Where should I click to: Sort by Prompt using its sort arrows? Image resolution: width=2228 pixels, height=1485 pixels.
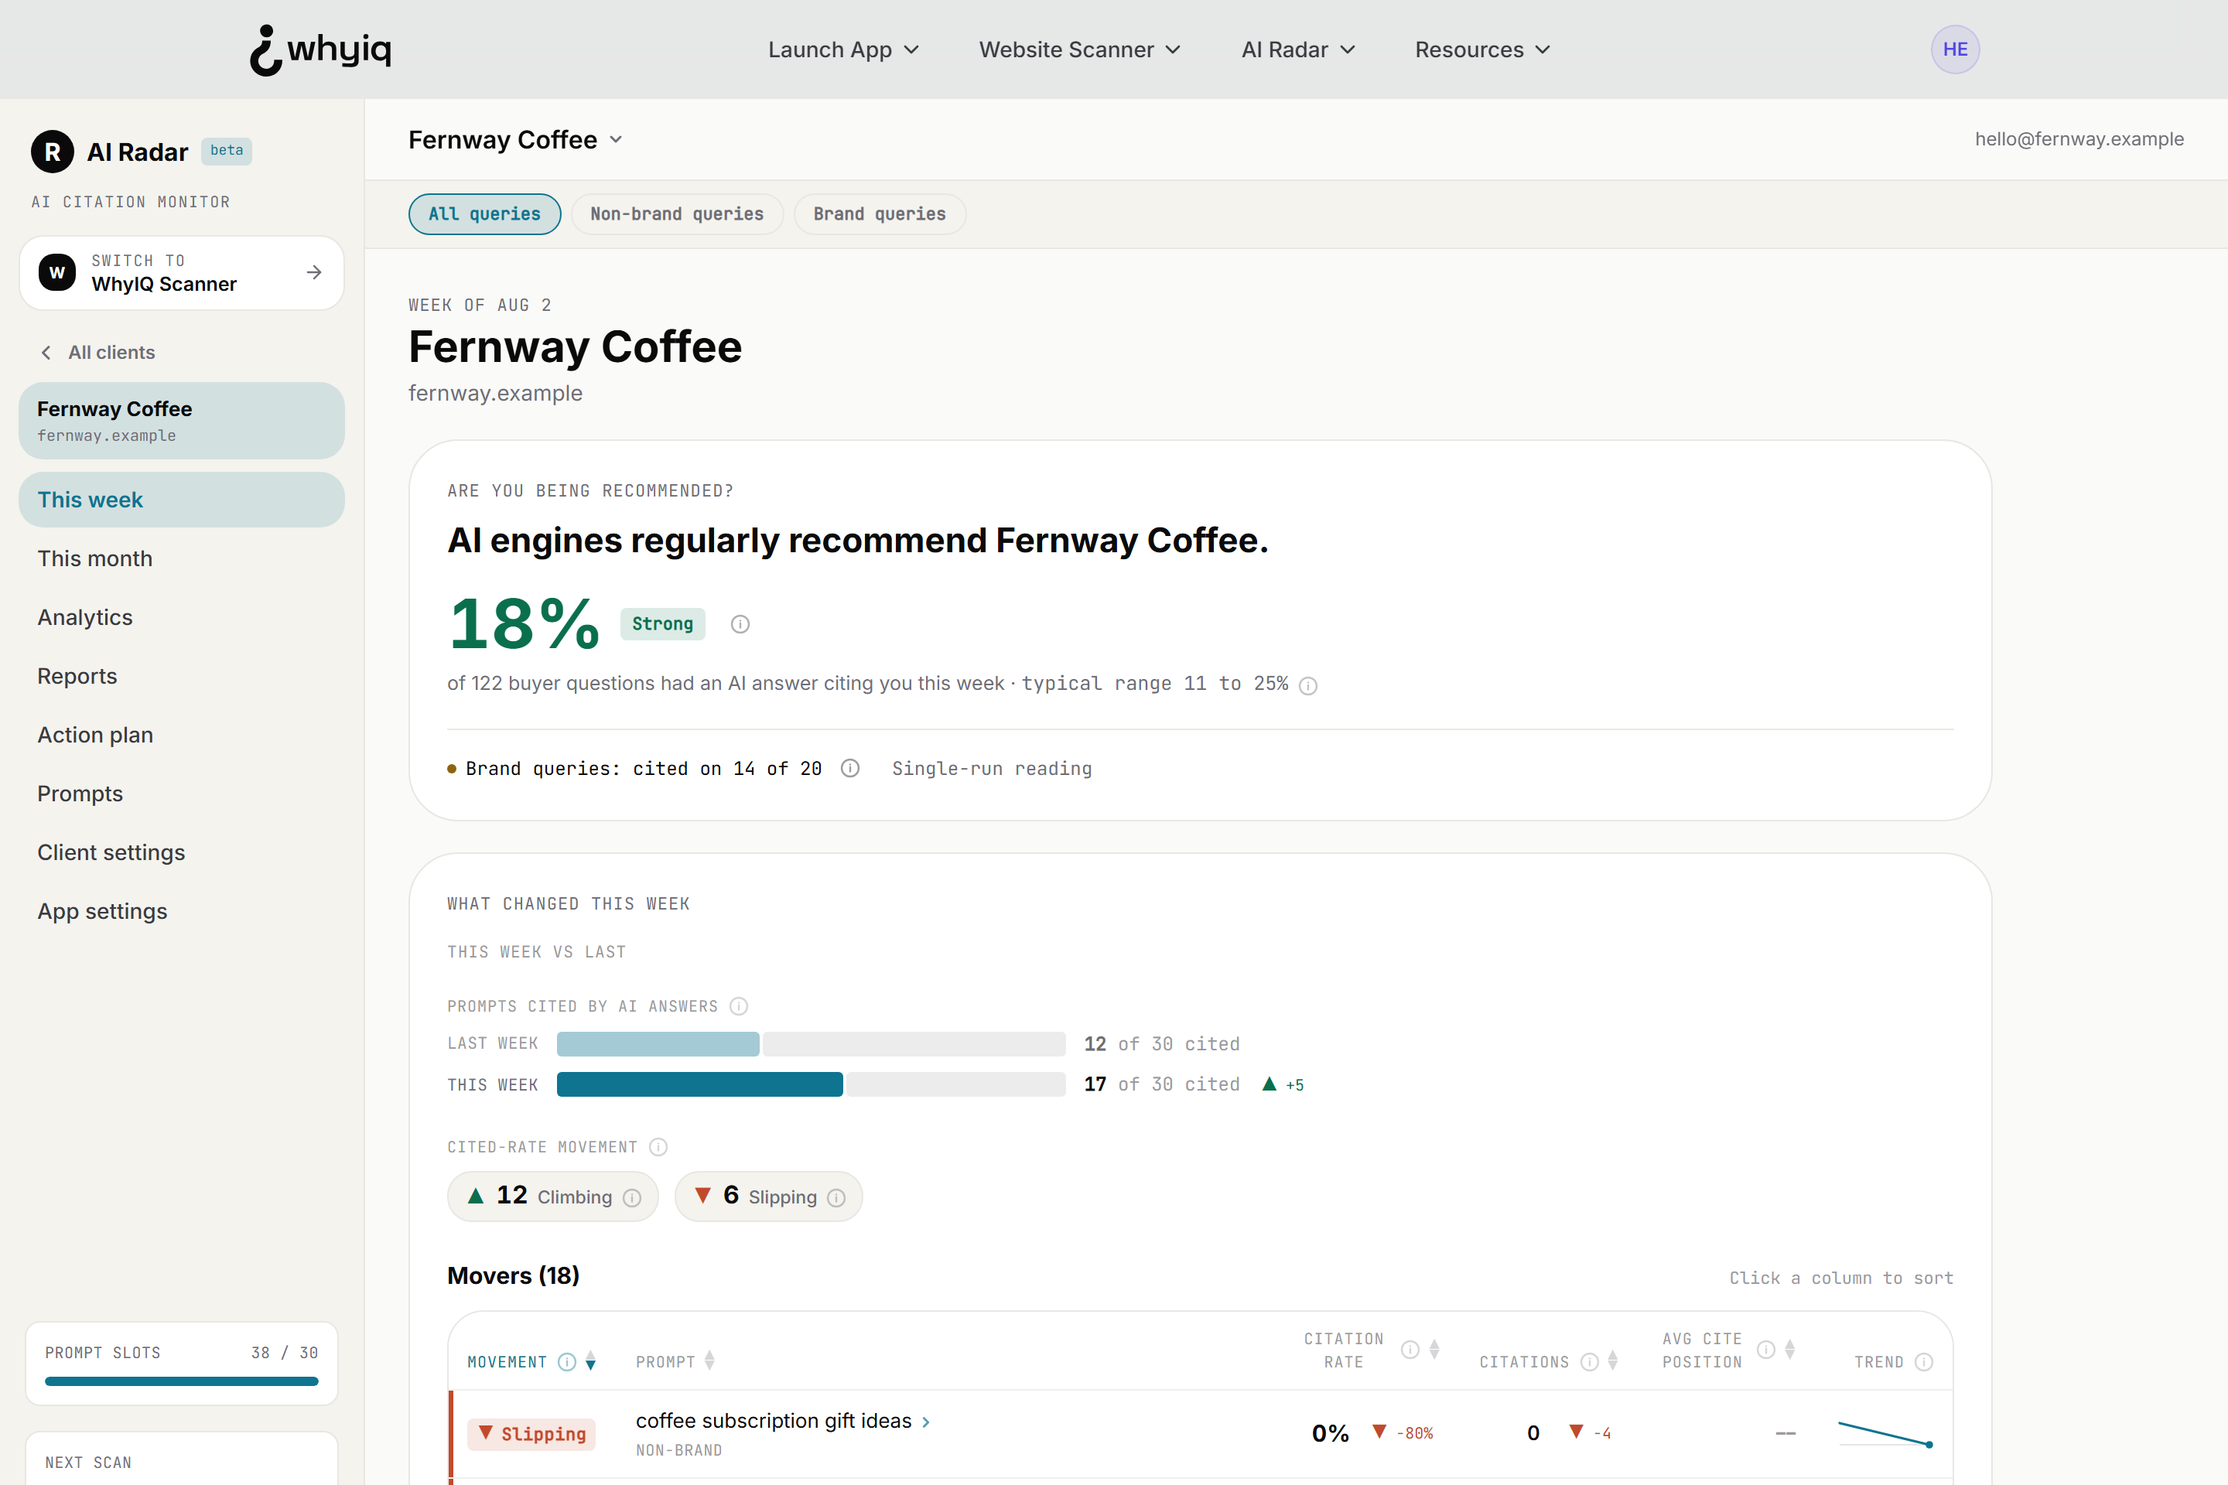(709, 1362)
